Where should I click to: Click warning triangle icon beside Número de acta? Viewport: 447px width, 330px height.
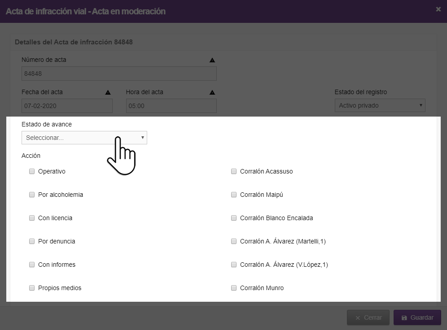(212, 60)
